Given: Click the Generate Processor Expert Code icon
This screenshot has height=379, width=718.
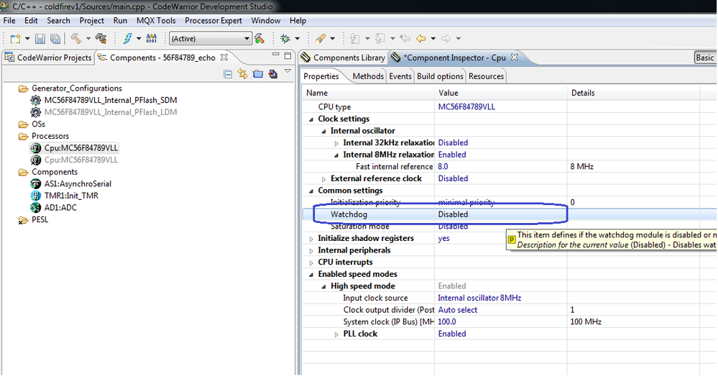Looking at the screenshot, I should tap(273, 74).
